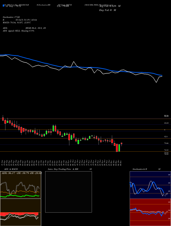Click the 'Stochastics & R' panel title

pos(140,169)
